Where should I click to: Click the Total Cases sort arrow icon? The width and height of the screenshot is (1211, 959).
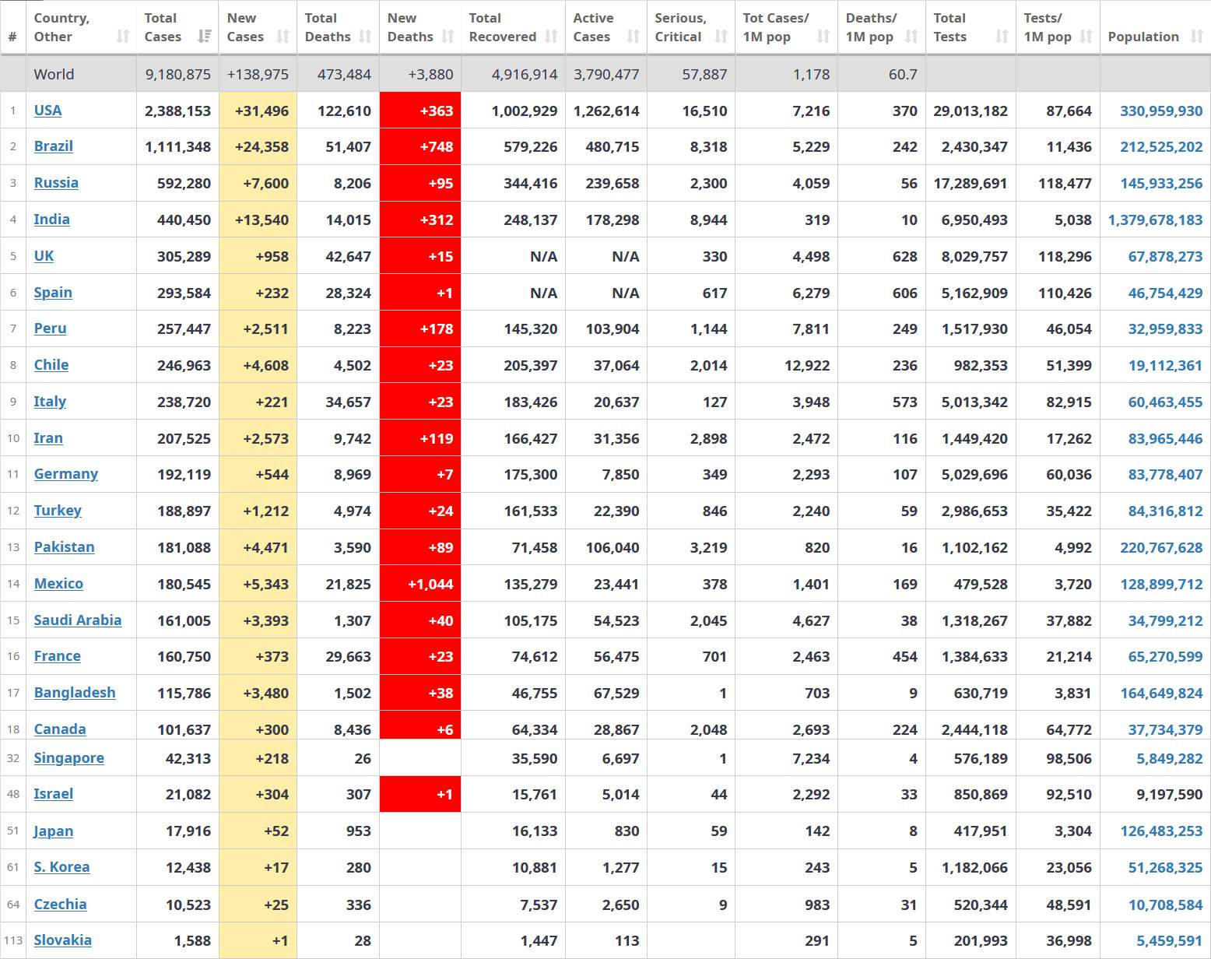(x=205, y=37)
